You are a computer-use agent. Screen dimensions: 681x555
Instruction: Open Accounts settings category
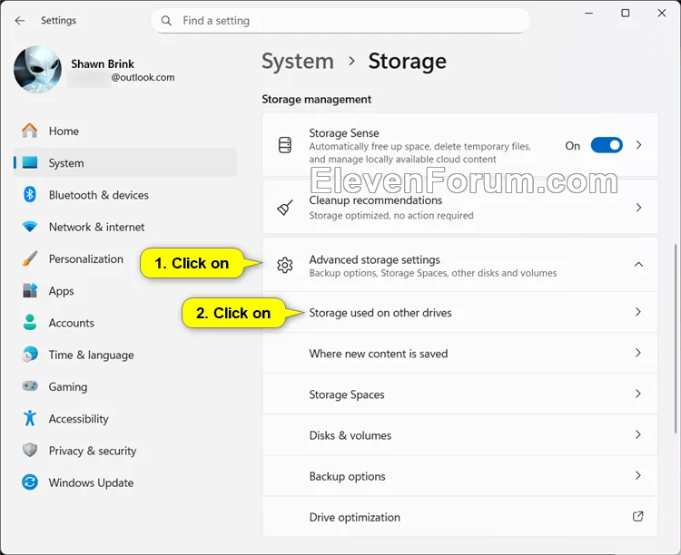(125, 323)
